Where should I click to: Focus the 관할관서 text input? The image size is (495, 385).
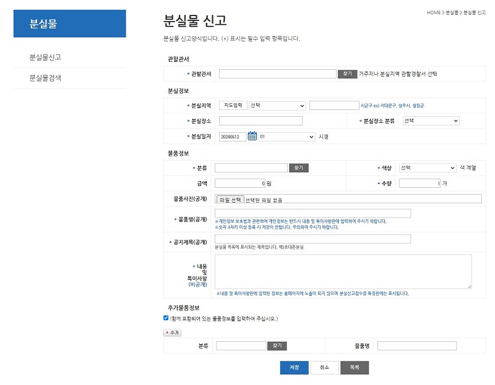click(277, 74)
